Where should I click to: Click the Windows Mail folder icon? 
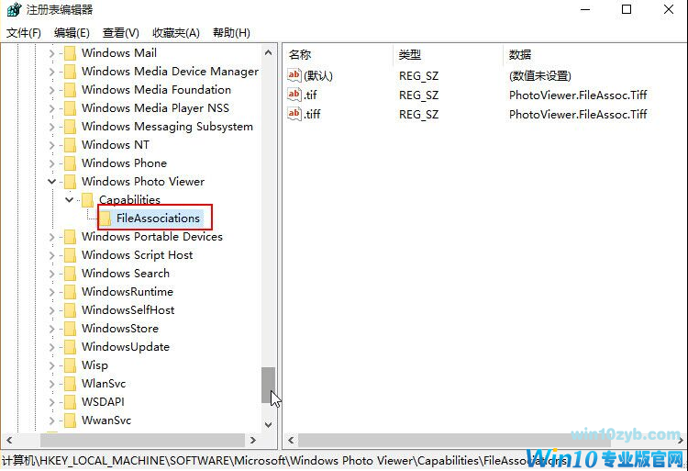[71, 53]
